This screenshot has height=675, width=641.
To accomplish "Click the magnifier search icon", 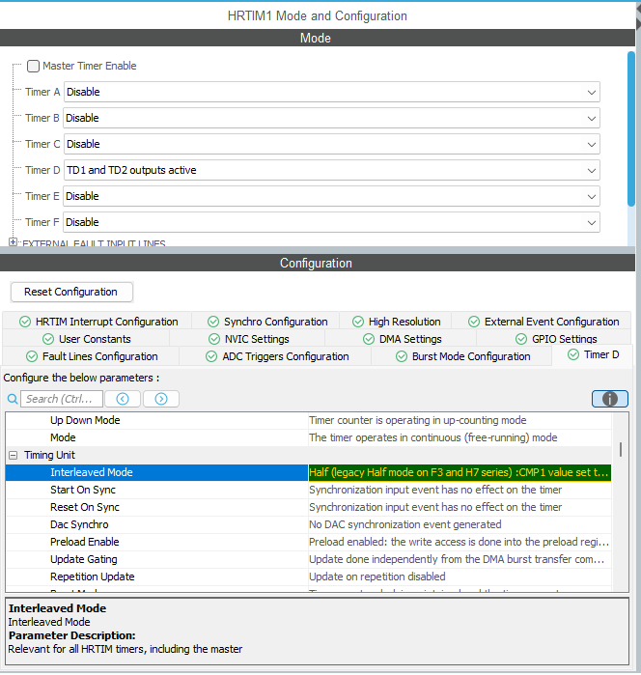I will pyautogui.click(x=13, y=399).
